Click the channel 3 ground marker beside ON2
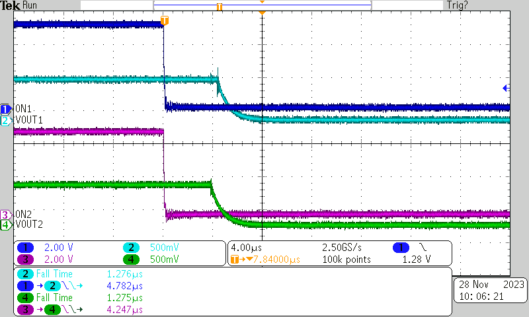The image size is (529, 317). point(5,215)
